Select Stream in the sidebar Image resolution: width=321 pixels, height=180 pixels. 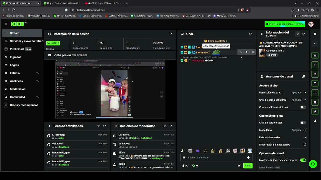click(22, 33)
